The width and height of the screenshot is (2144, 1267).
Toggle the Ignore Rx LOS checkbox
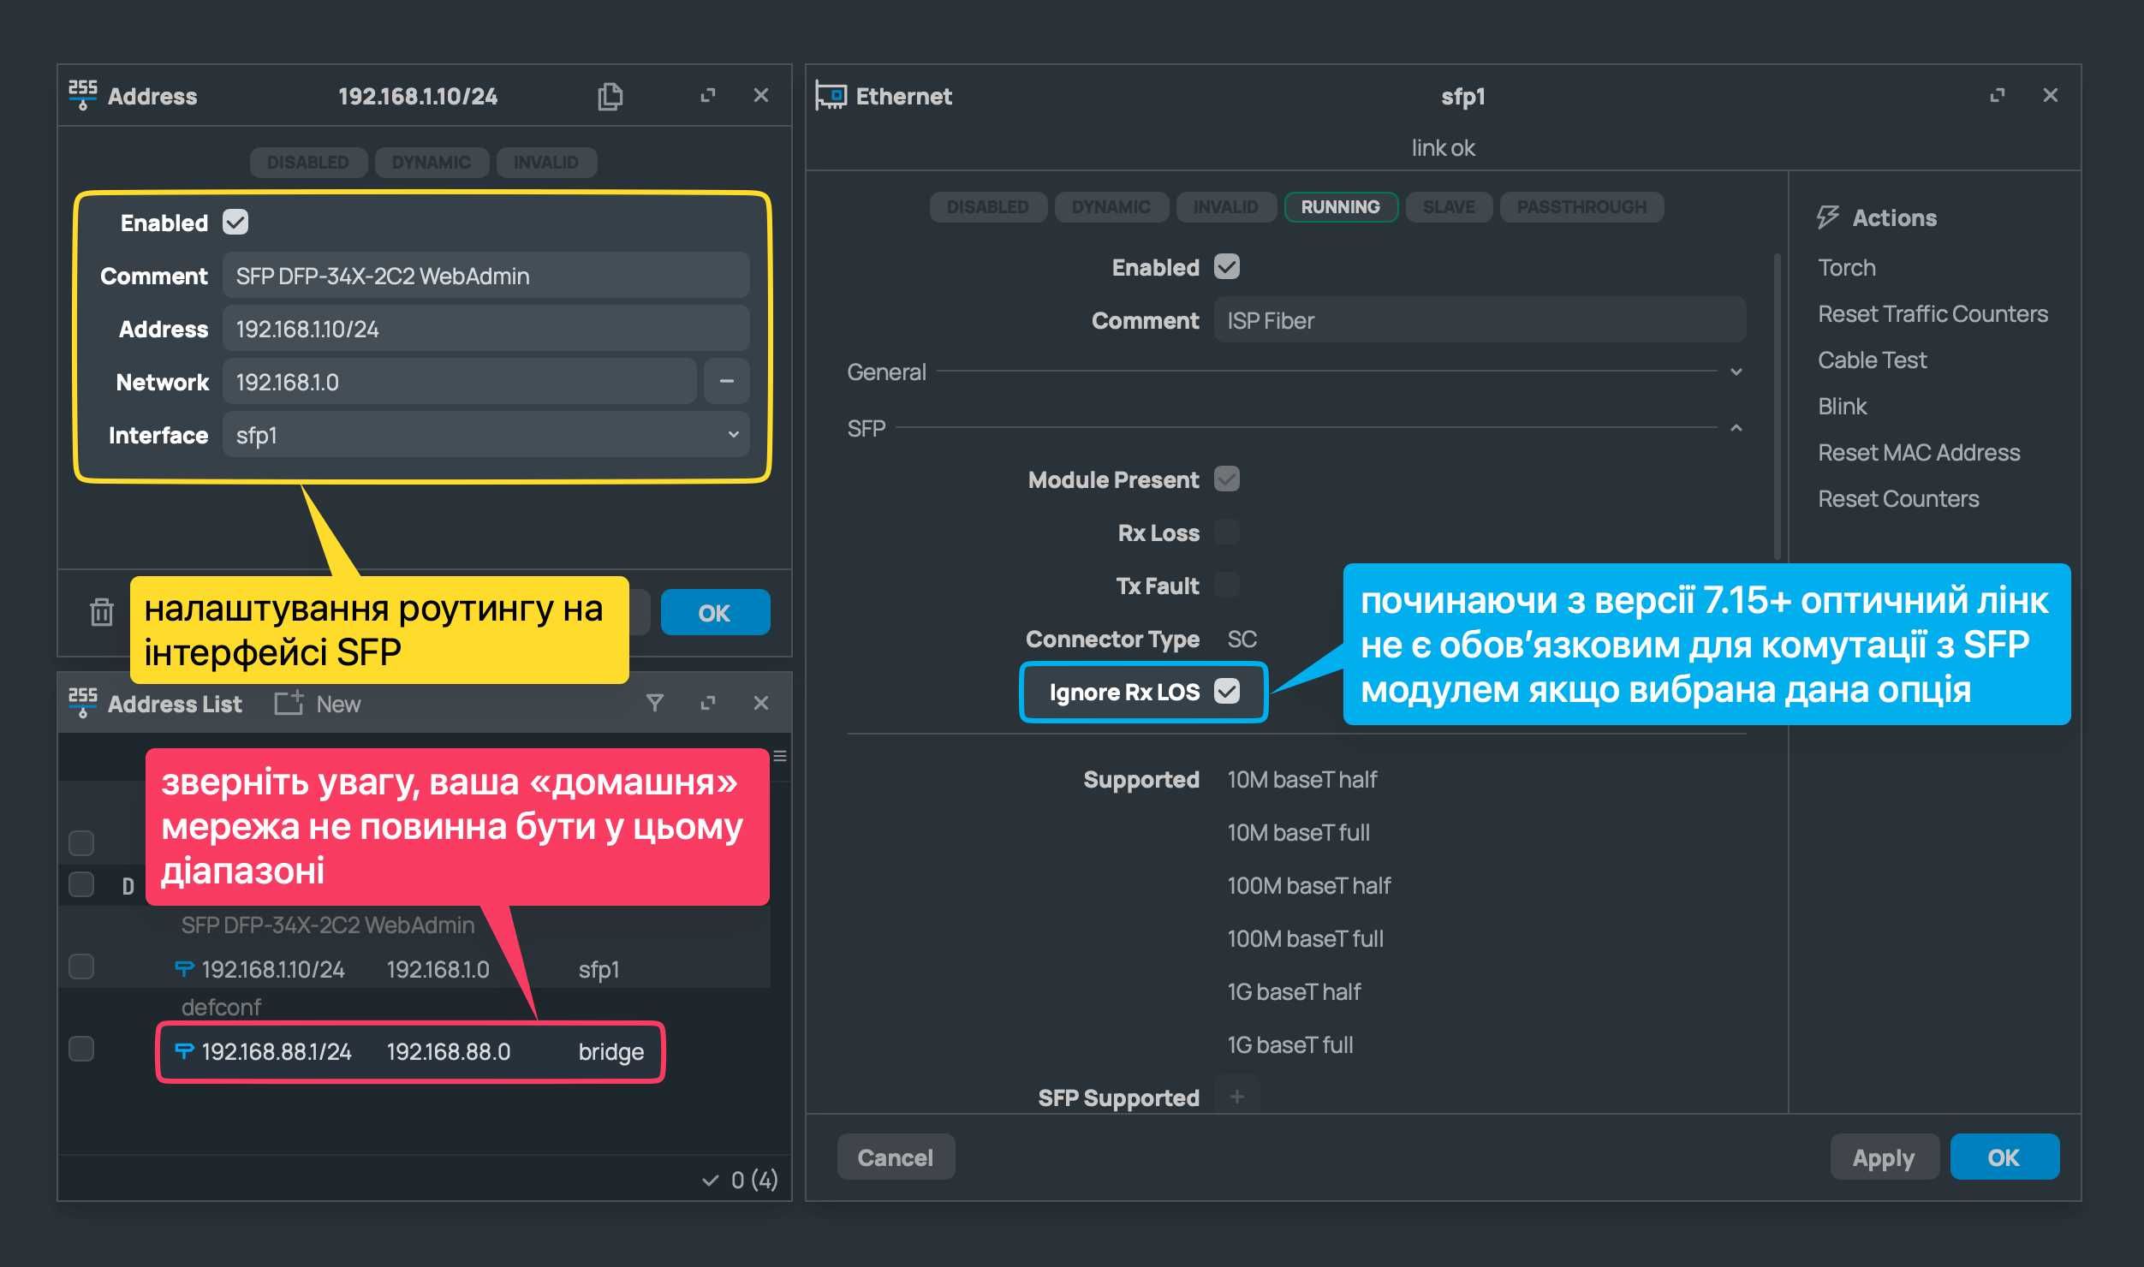point(1227,691)
